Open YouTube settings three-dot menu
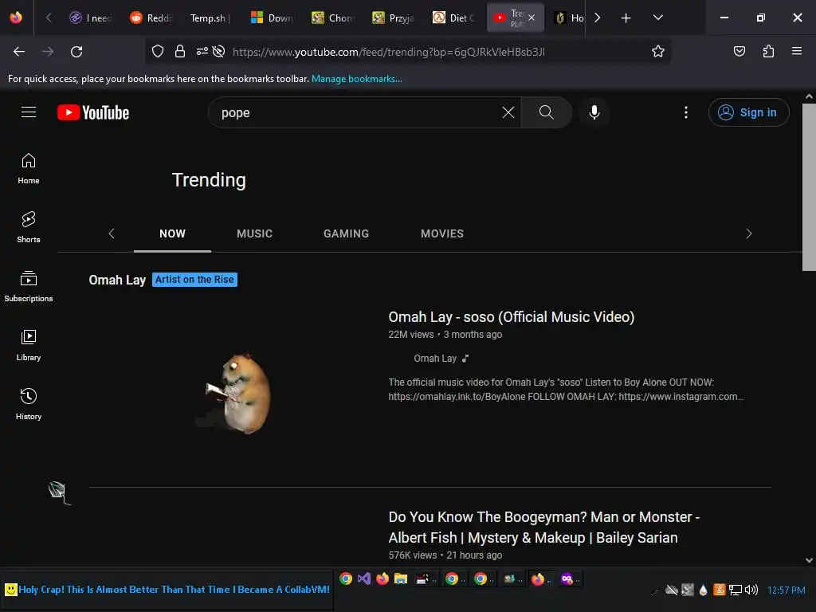 [x=686, y=112]
